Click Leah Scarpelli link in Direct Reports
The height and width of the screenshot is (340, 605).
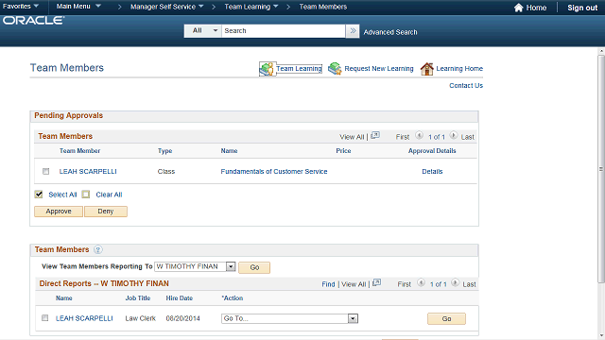[84, 318]
